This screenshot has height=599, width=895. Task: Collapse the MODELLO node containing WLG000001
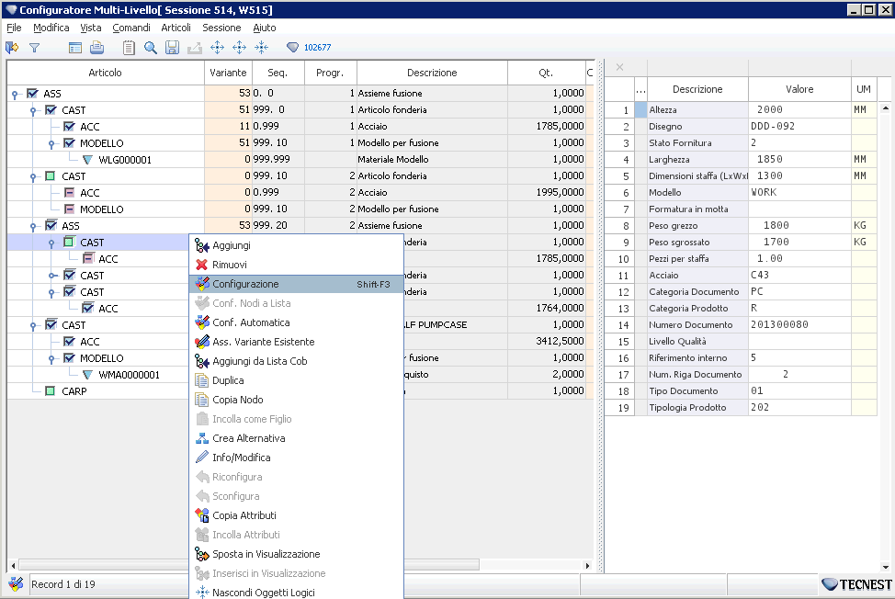(51, 143)
